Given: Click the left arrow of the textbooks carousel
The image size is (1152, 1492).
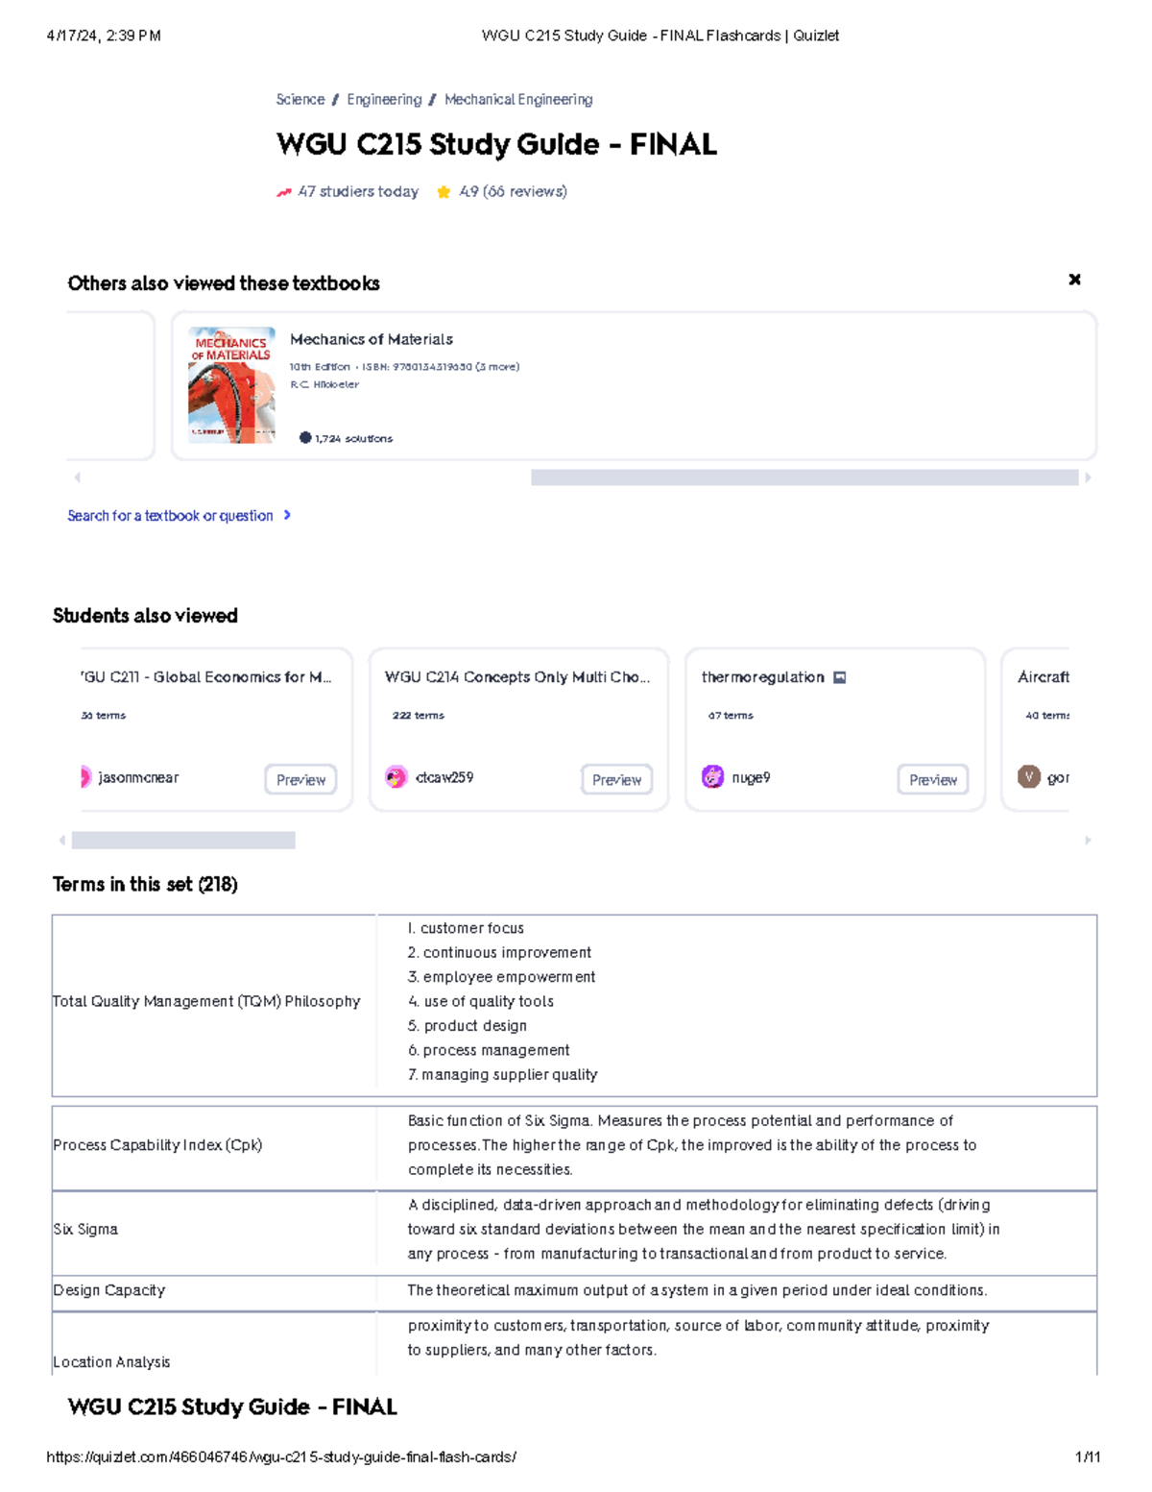Looking at the screenshot, I should pyautogui.click(x=78, y=476).
